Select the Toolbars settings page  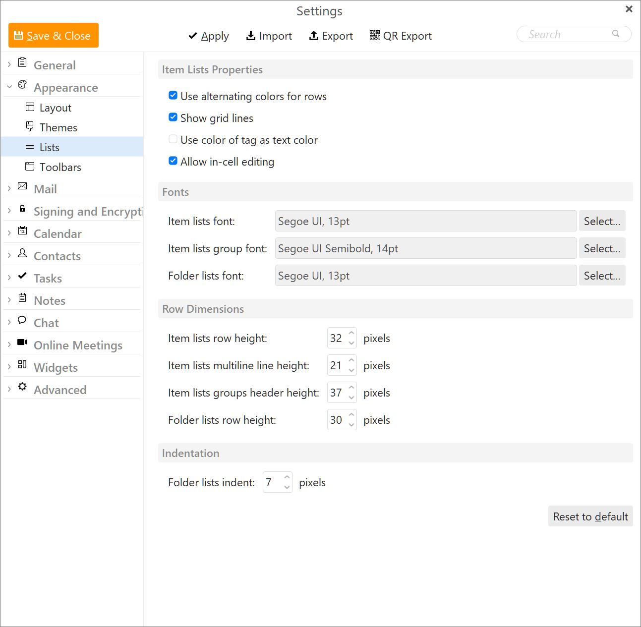click(x=72, y=167)
